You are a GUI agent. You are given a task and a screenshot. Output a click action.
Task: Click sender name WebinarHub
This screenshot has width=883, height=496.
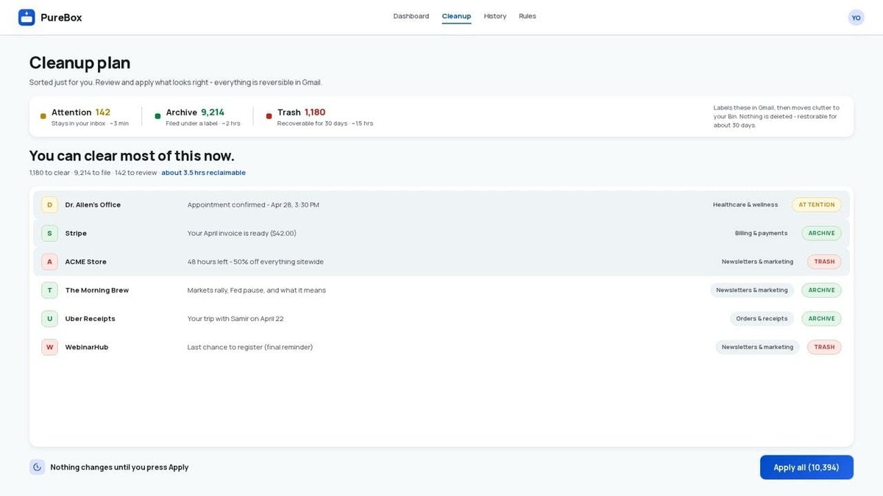click(x=86, y=348)
